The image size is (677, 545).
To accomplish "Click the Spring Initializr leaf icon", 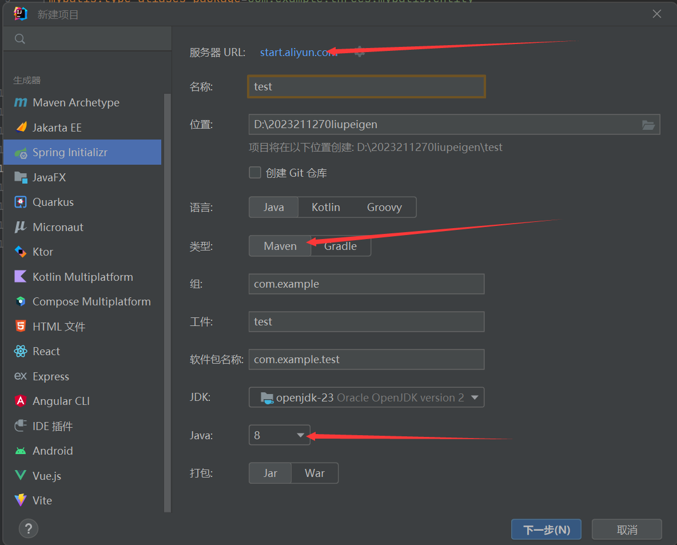I will (21, 153).
